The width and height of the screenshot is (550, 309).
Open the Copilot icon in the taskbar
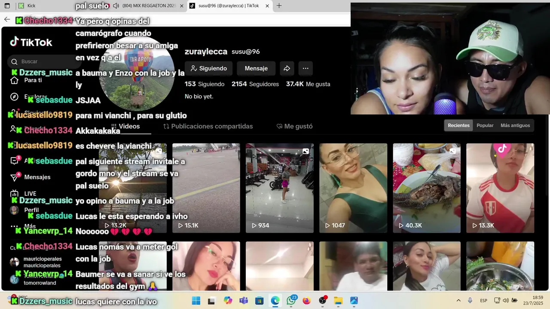[228, 300]
